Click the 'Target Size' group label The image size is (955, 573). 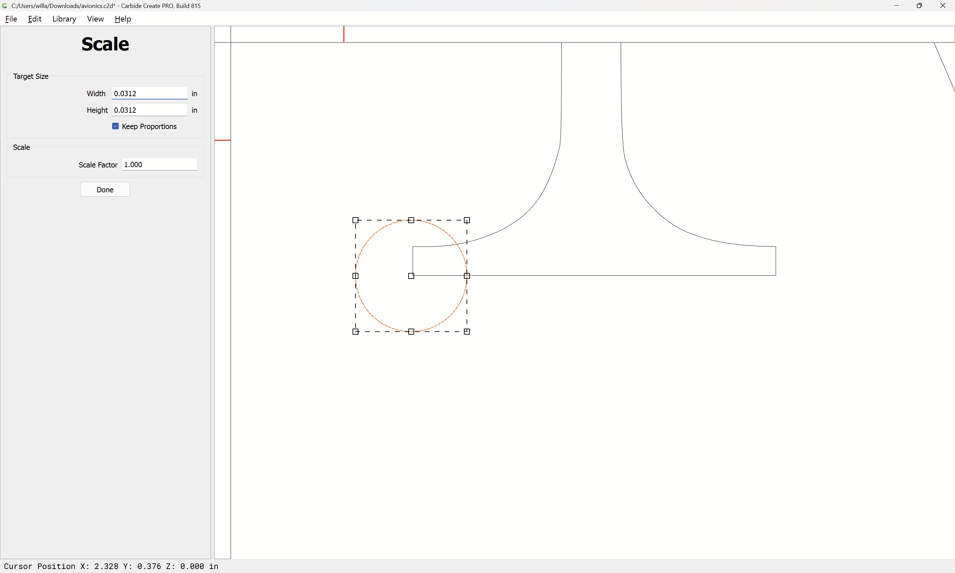[x=31, y=77]
